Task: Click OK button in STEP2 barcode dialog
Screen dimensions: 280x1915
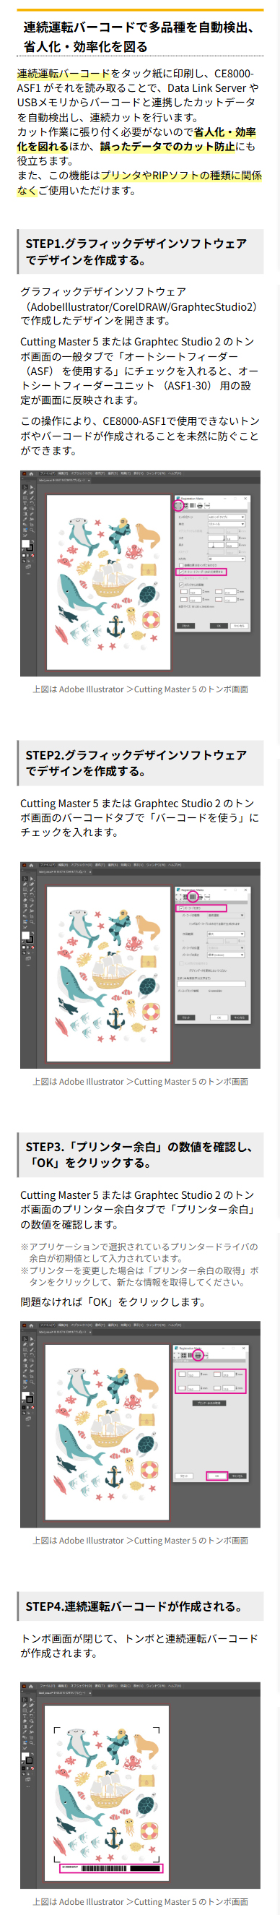Action: tap(219, 1017)
